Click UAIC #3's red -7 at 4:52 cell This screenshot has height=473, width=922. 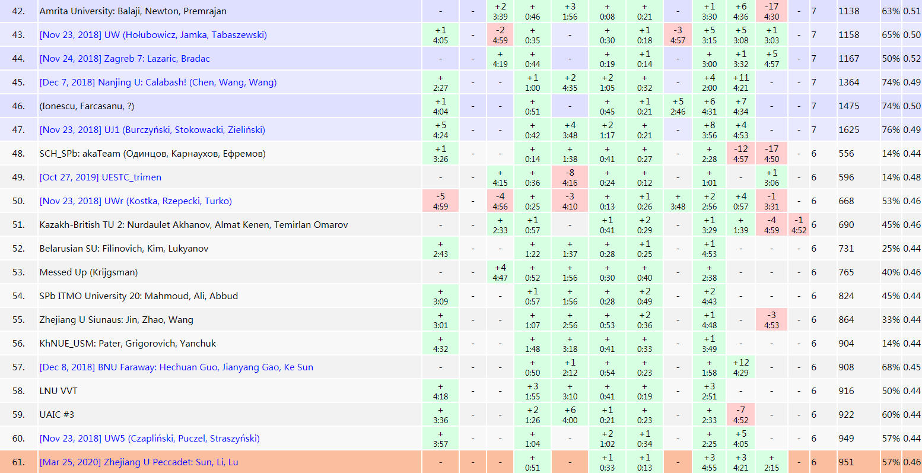pos(740,415)
